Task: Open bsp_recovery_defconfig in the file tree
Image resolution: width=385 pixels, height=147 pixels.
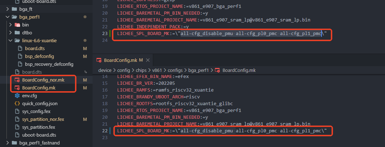Action: point(49,64)
